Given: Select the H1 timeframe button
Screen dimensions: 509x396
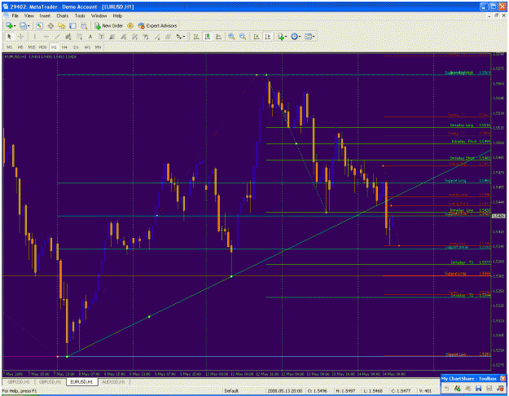Looking at the screenshot, I should tap(54, 47).
